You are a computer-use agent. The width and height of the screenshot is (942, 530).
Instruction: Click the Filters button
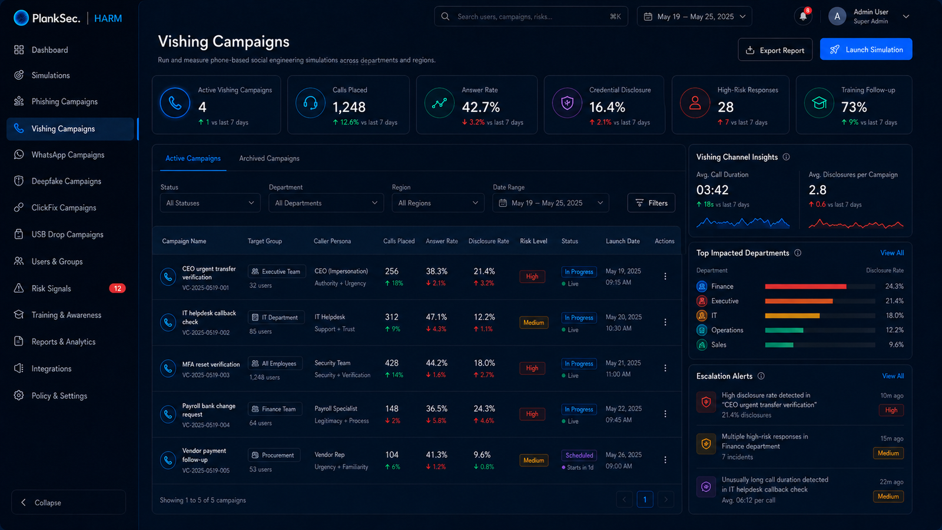pos(651,203)
